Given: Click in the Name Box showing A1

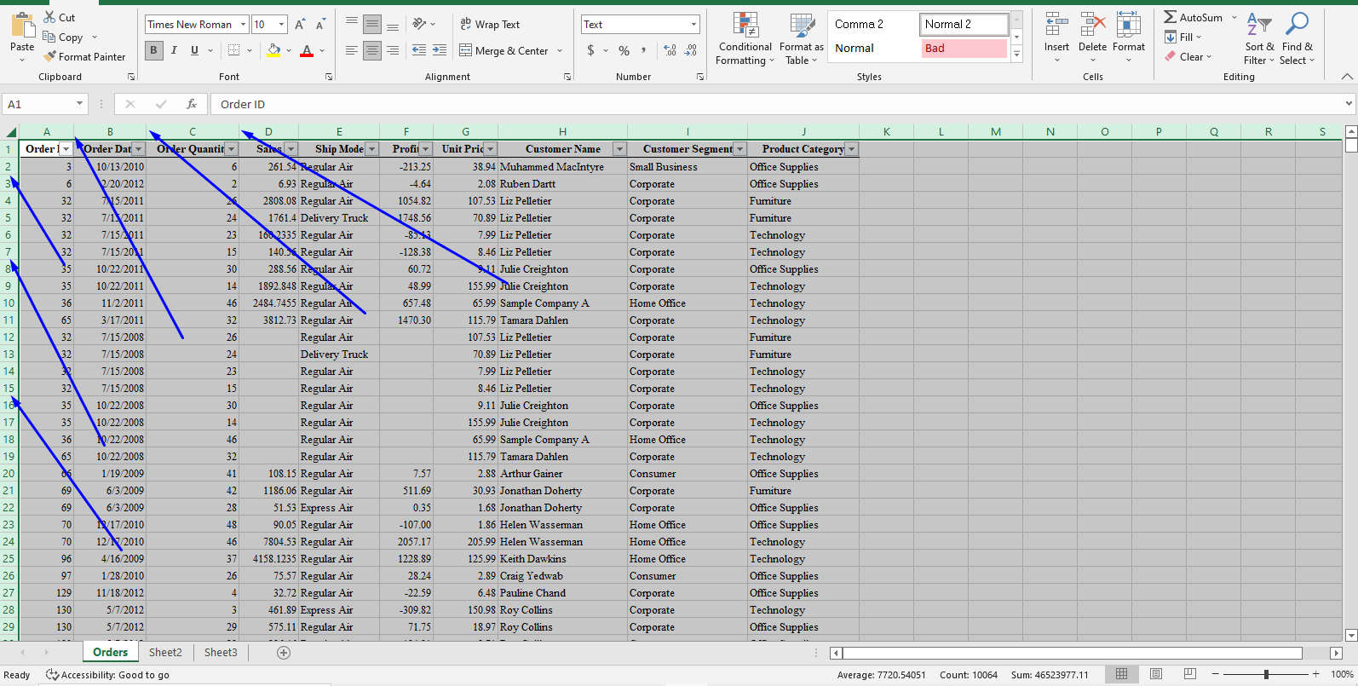Looking at the screenshot, I should tap(38, 104).
